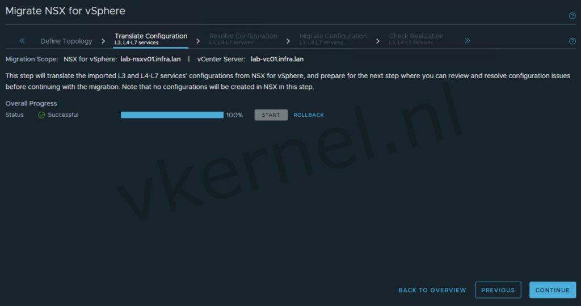Click BACK TO OVERVIEW
Screen dimensions: 581x306
[432, 290]
